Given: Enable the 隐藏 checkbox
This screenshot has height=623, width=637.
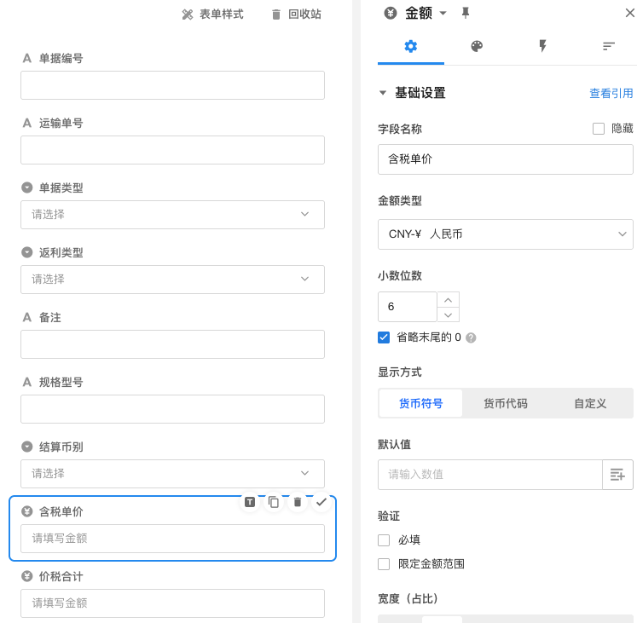Looking at the screenshot, I should point(599,129).
